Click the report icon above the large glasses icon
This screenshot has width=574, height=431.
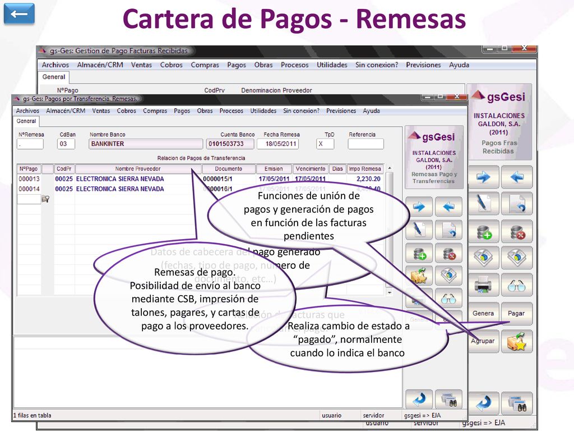pos(516,258)
